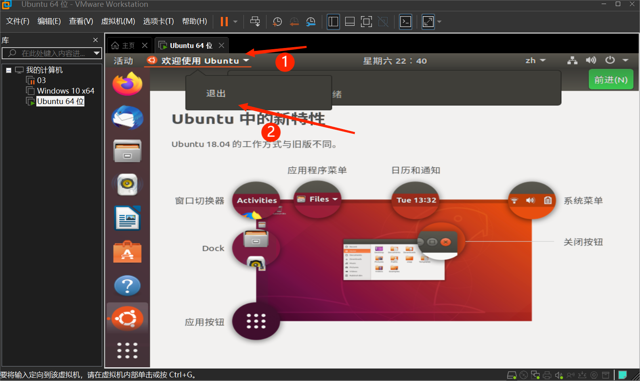Open the 查看(V) menu
This screenshot has height=381, width=640.
pos(81,21)
